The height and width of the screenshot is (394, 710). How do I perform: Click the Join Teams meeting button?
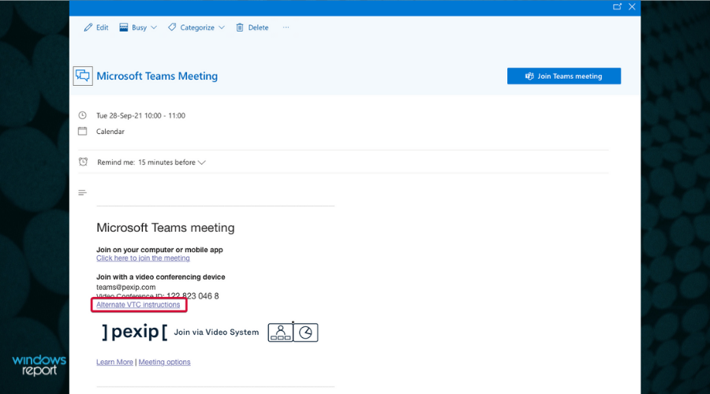[564, 76]
